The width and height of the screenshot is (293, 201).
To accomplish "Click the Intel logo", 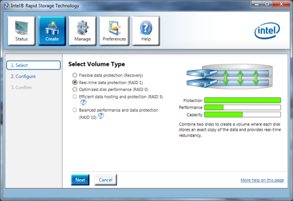I will pos(267,31).
